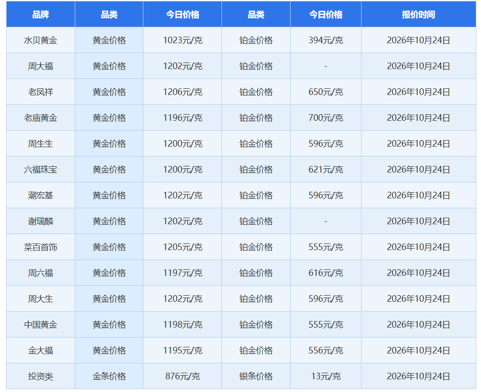Pick the 六福珠宝 brand cell

coord(40,169)
